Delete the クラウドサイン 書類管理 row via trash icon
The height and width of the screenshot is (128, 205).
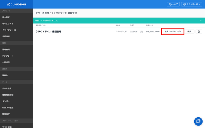(x=199, y=32)
